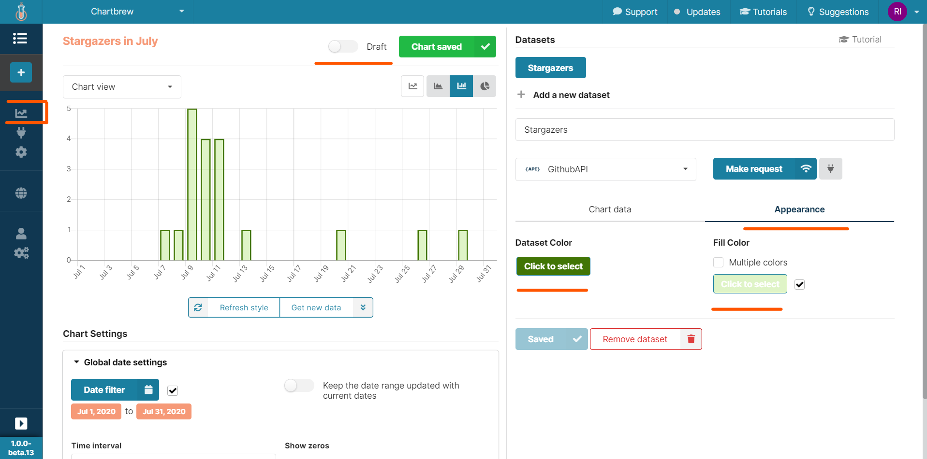Select the area chart type icon
The height and width of the screenshot is (459, 927).
438,86
